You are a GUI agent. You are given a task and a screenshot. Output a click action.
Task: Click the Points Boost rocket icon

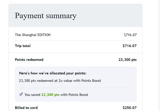click(21, 94)
